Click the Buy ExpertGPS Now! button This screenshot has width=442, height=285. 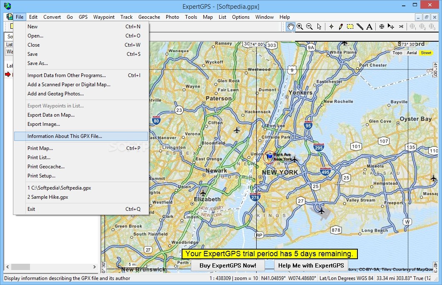point(228,265)
